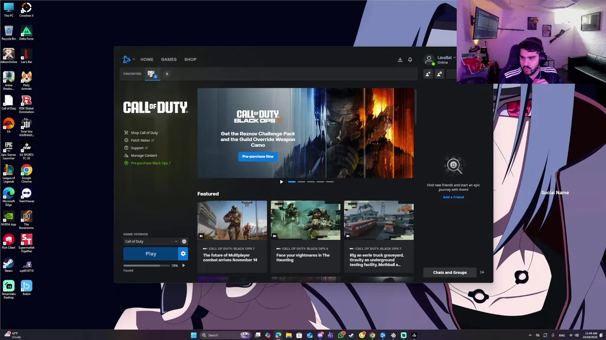
Task: Open the GAMES tab
Action: (169, 59)
